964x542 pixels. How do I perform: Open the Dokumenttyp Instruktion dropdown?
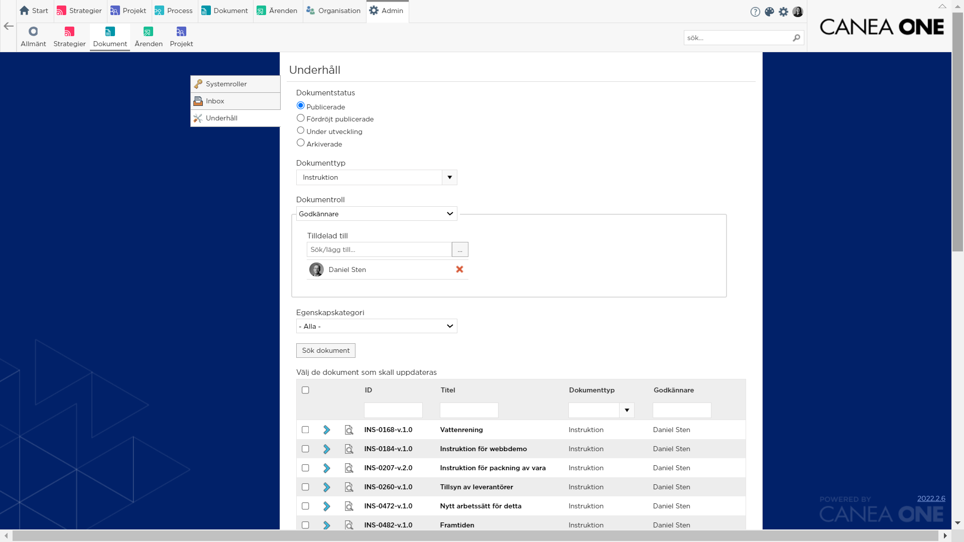(449, 177)
